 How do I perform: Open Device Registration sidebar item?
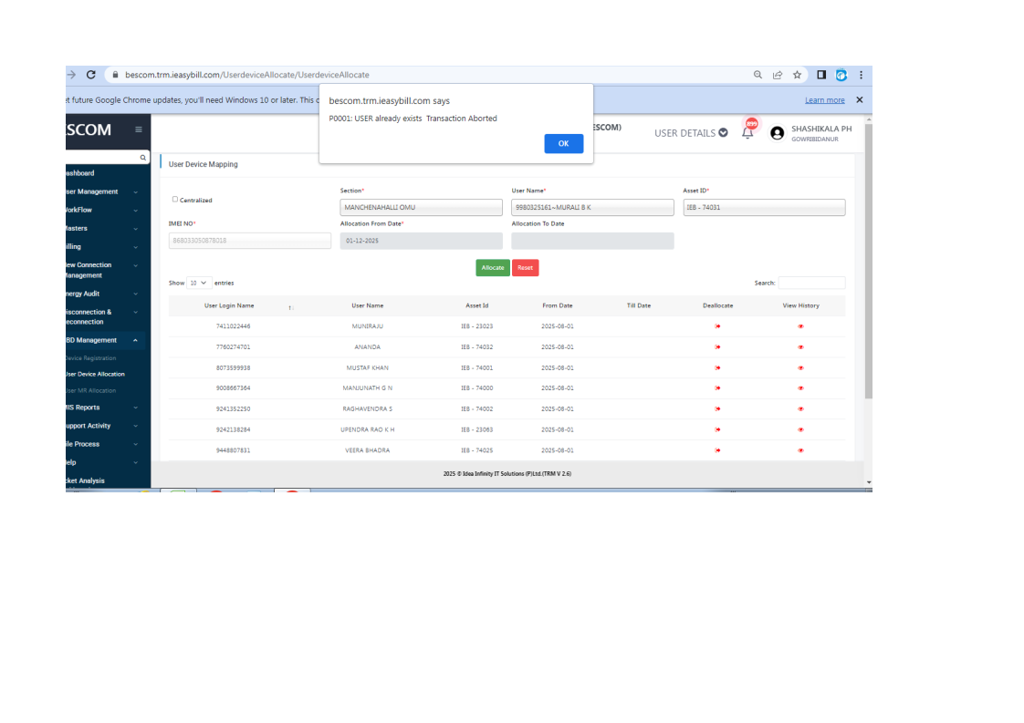click(x=90, y=358)
